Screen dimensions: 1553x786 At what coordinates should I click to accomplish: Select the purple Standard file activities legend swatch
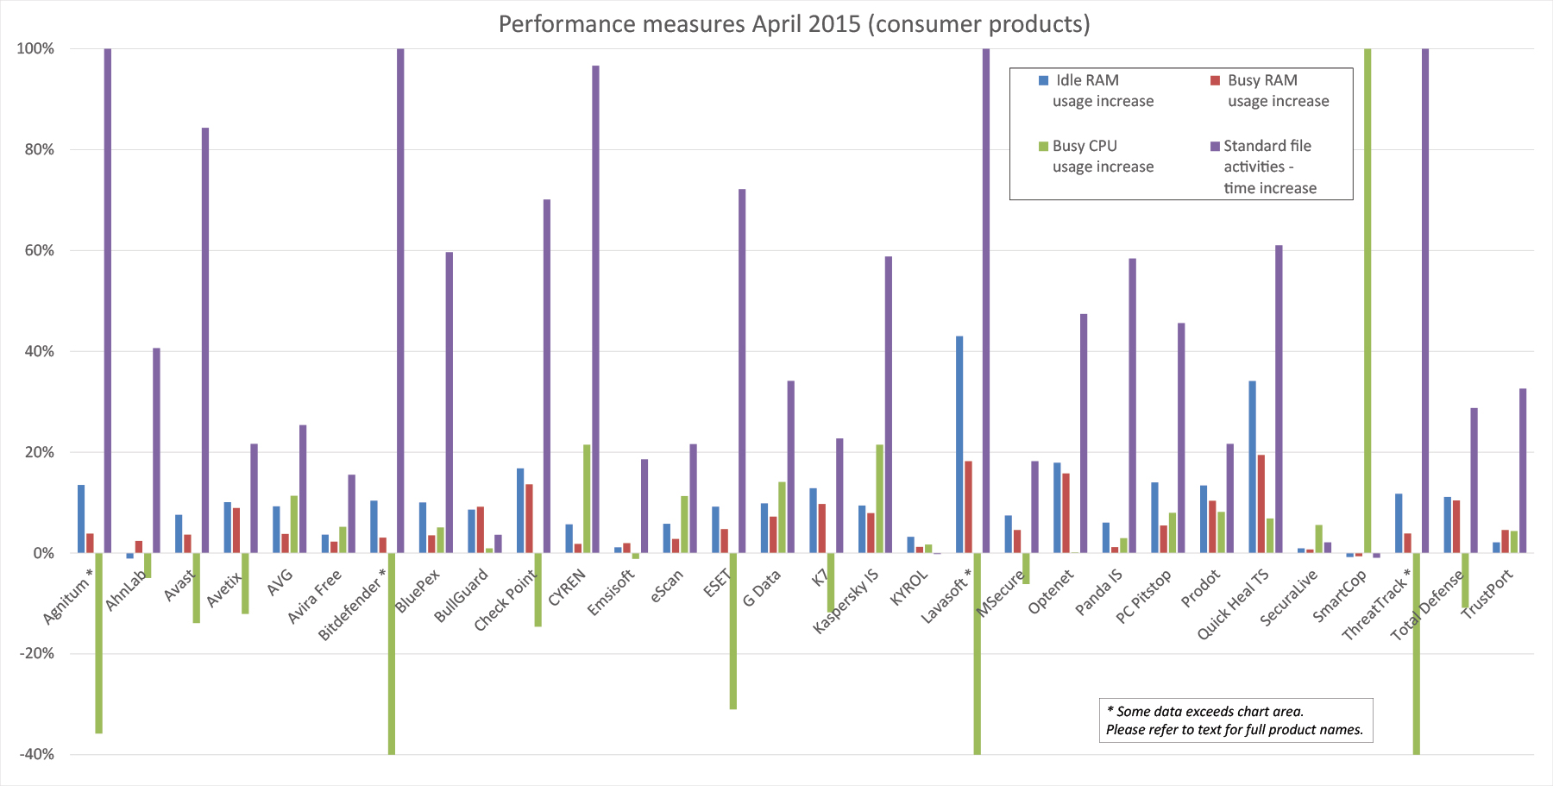click(x=1215, y=146)
